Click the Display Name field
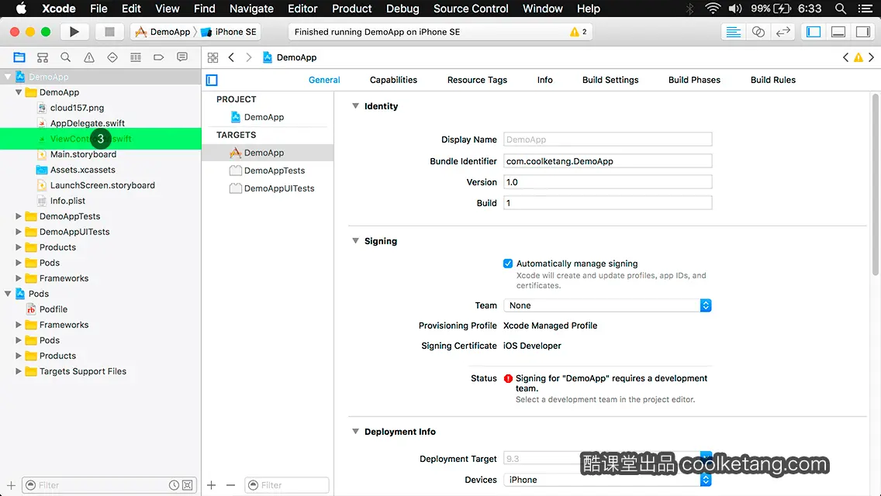The image size is (881, 496). coord(607,139)
